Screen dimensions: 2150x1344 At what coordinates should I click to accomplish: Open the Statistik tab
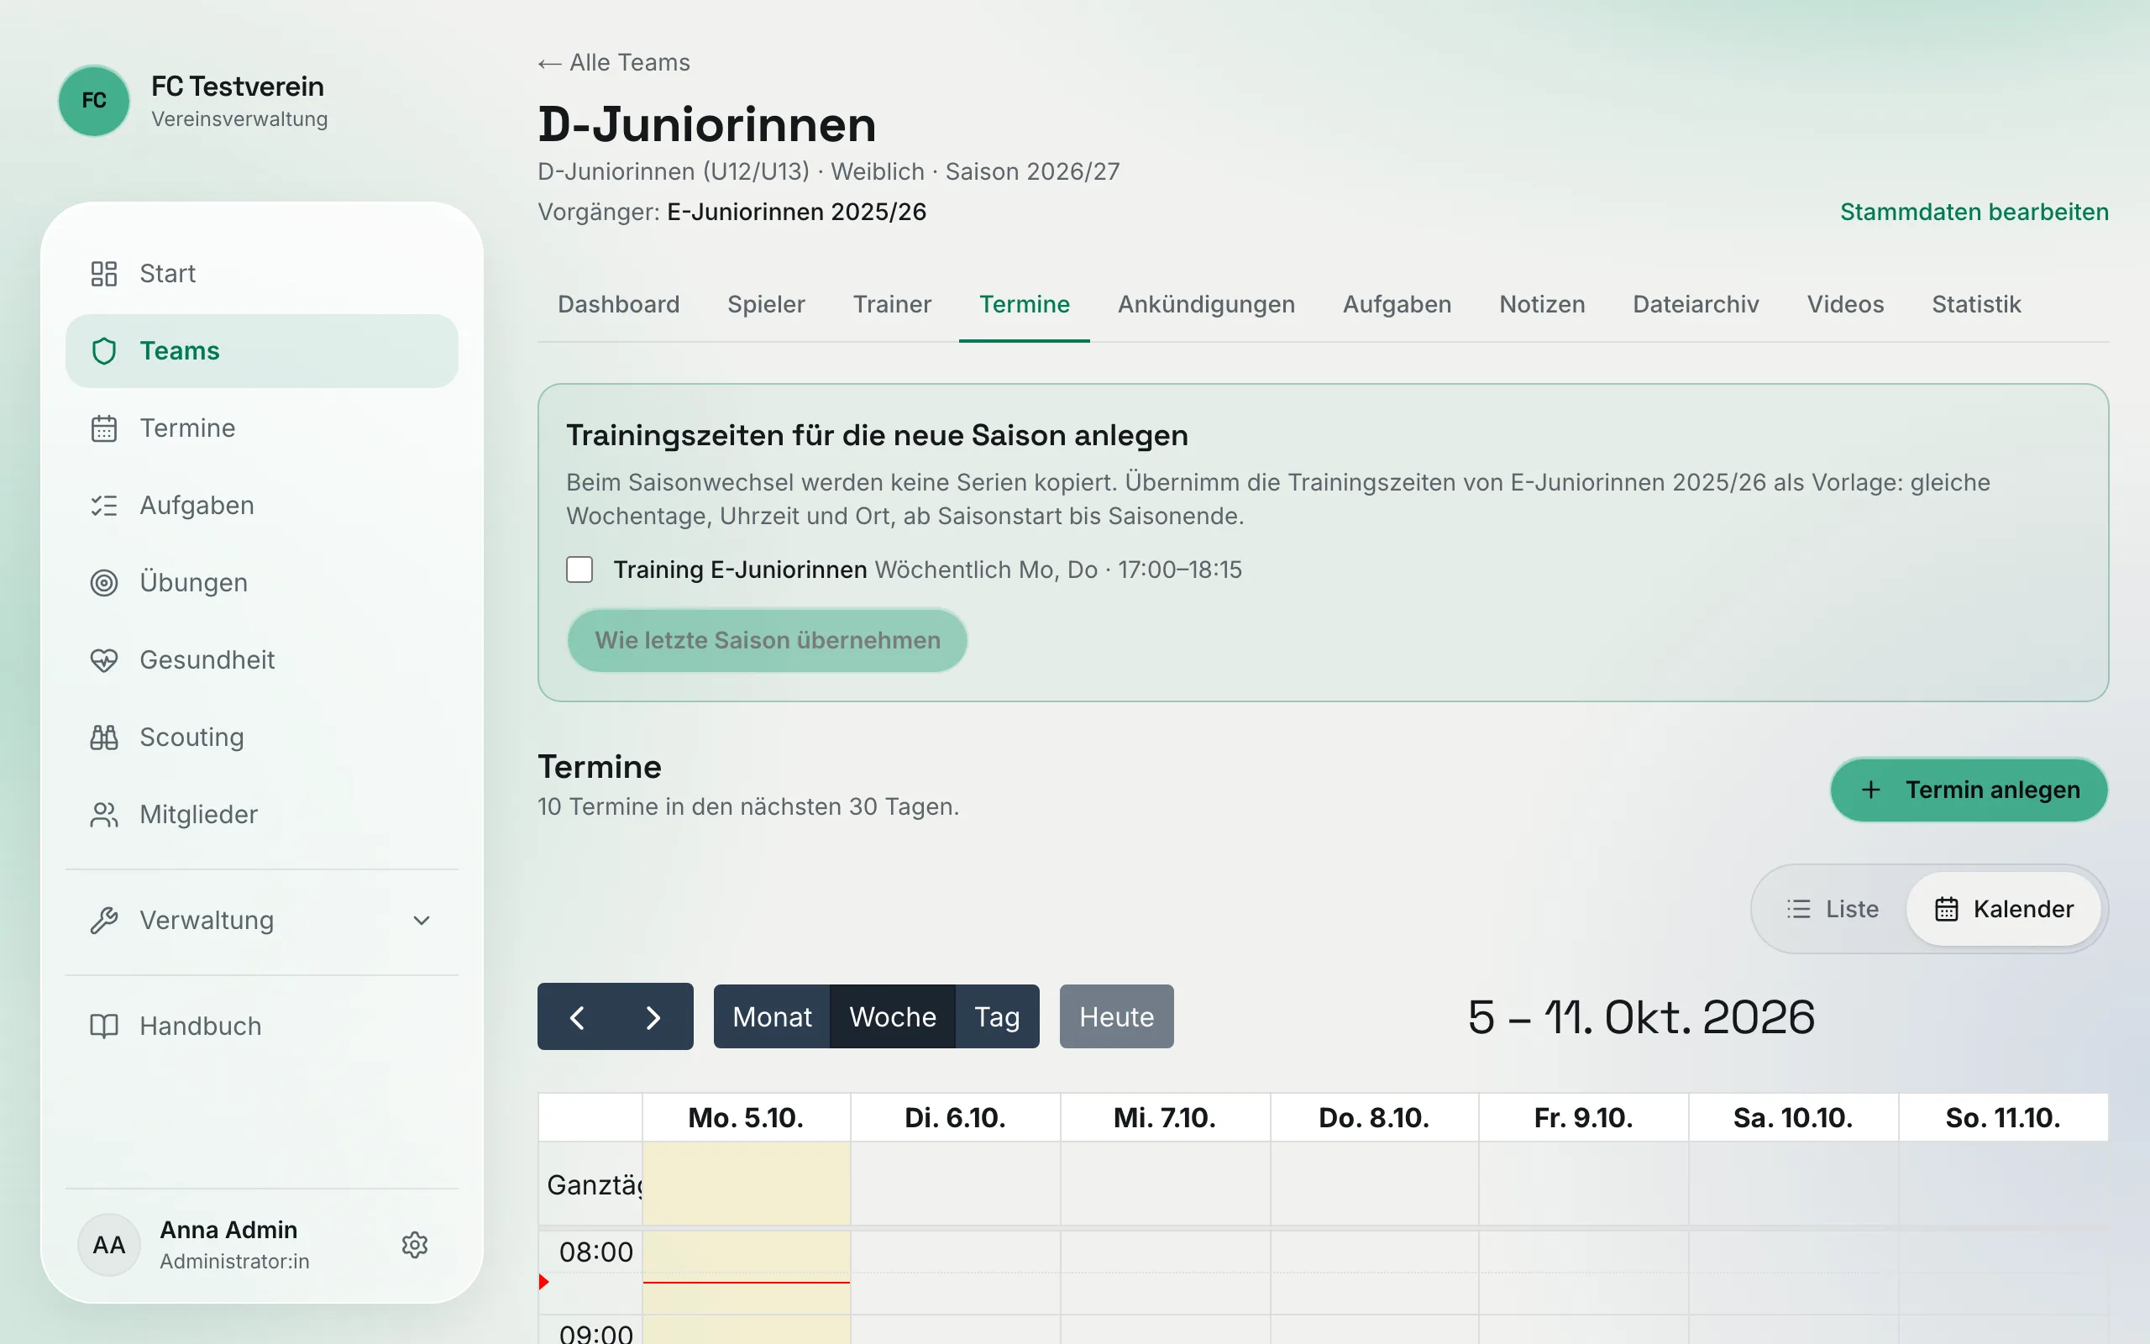(1976, 305)
